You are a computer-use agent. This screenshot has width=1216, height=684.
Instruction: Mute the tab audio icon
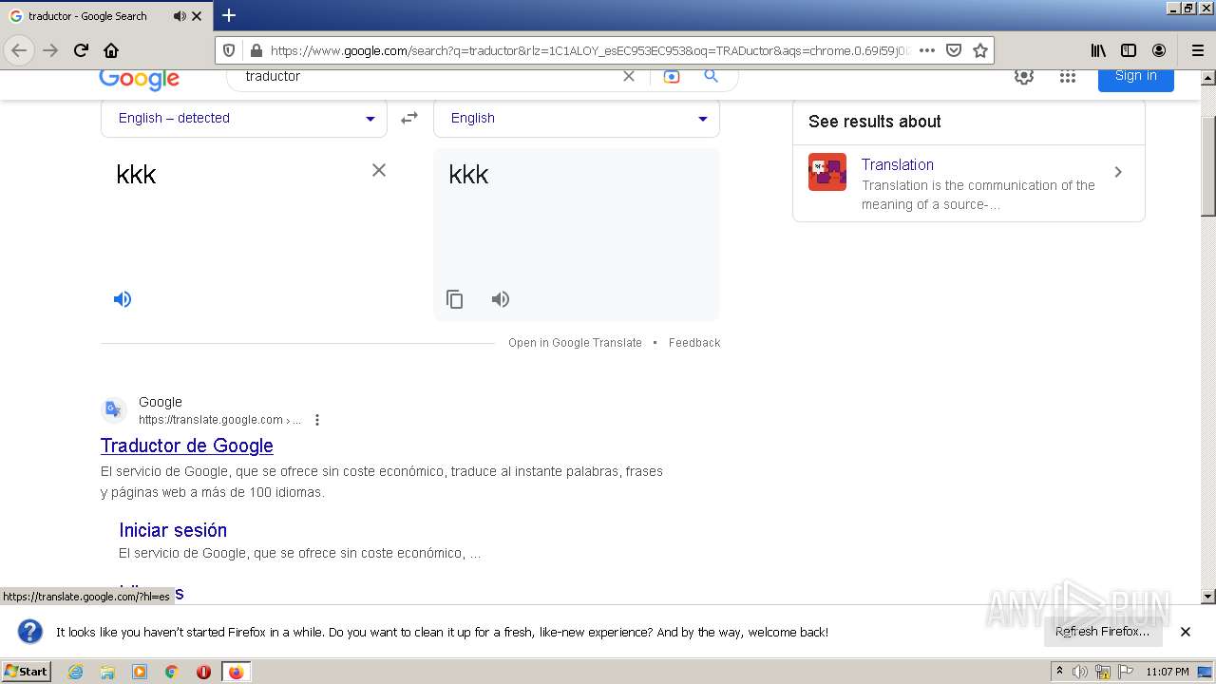(x=180, y=16)
